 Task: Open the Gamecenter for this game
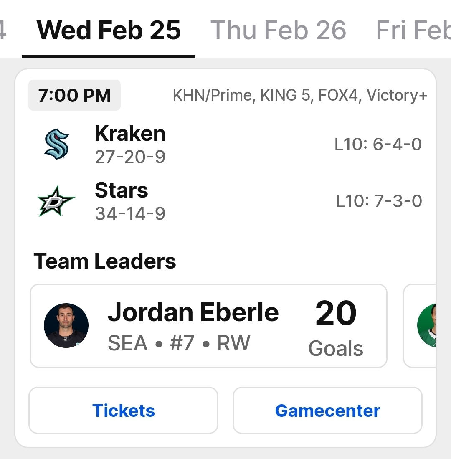click(327, 411)
